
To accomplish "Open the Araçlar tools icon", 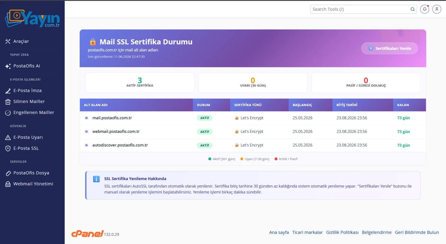I will coord(8,41).
